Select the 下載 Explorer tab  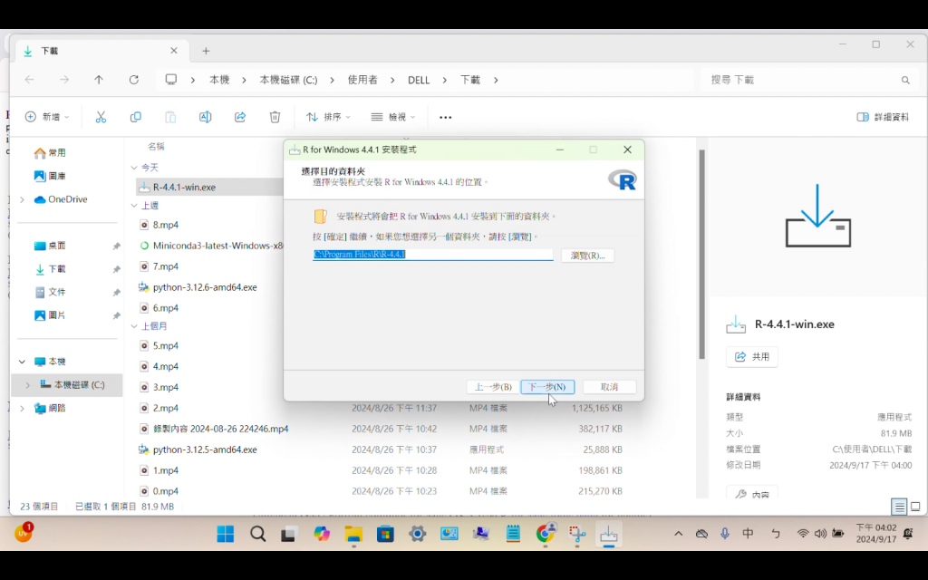(101, 51)
